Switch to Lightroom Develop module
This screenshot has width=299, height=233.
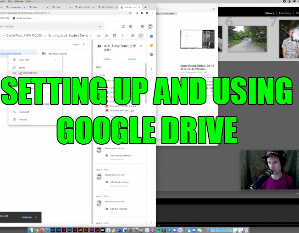[285, 13]
